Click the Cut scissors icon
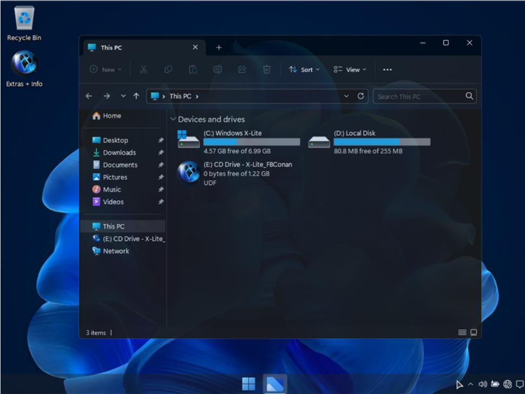The height and width of the screenshot is (394, 525). click(143, 70)
